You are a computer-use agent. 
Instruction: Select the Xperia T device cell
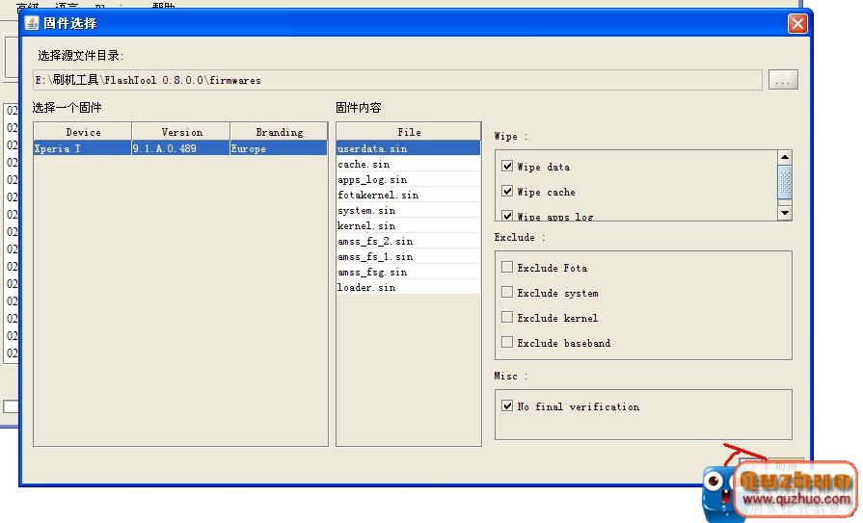[x=83, y=148]
